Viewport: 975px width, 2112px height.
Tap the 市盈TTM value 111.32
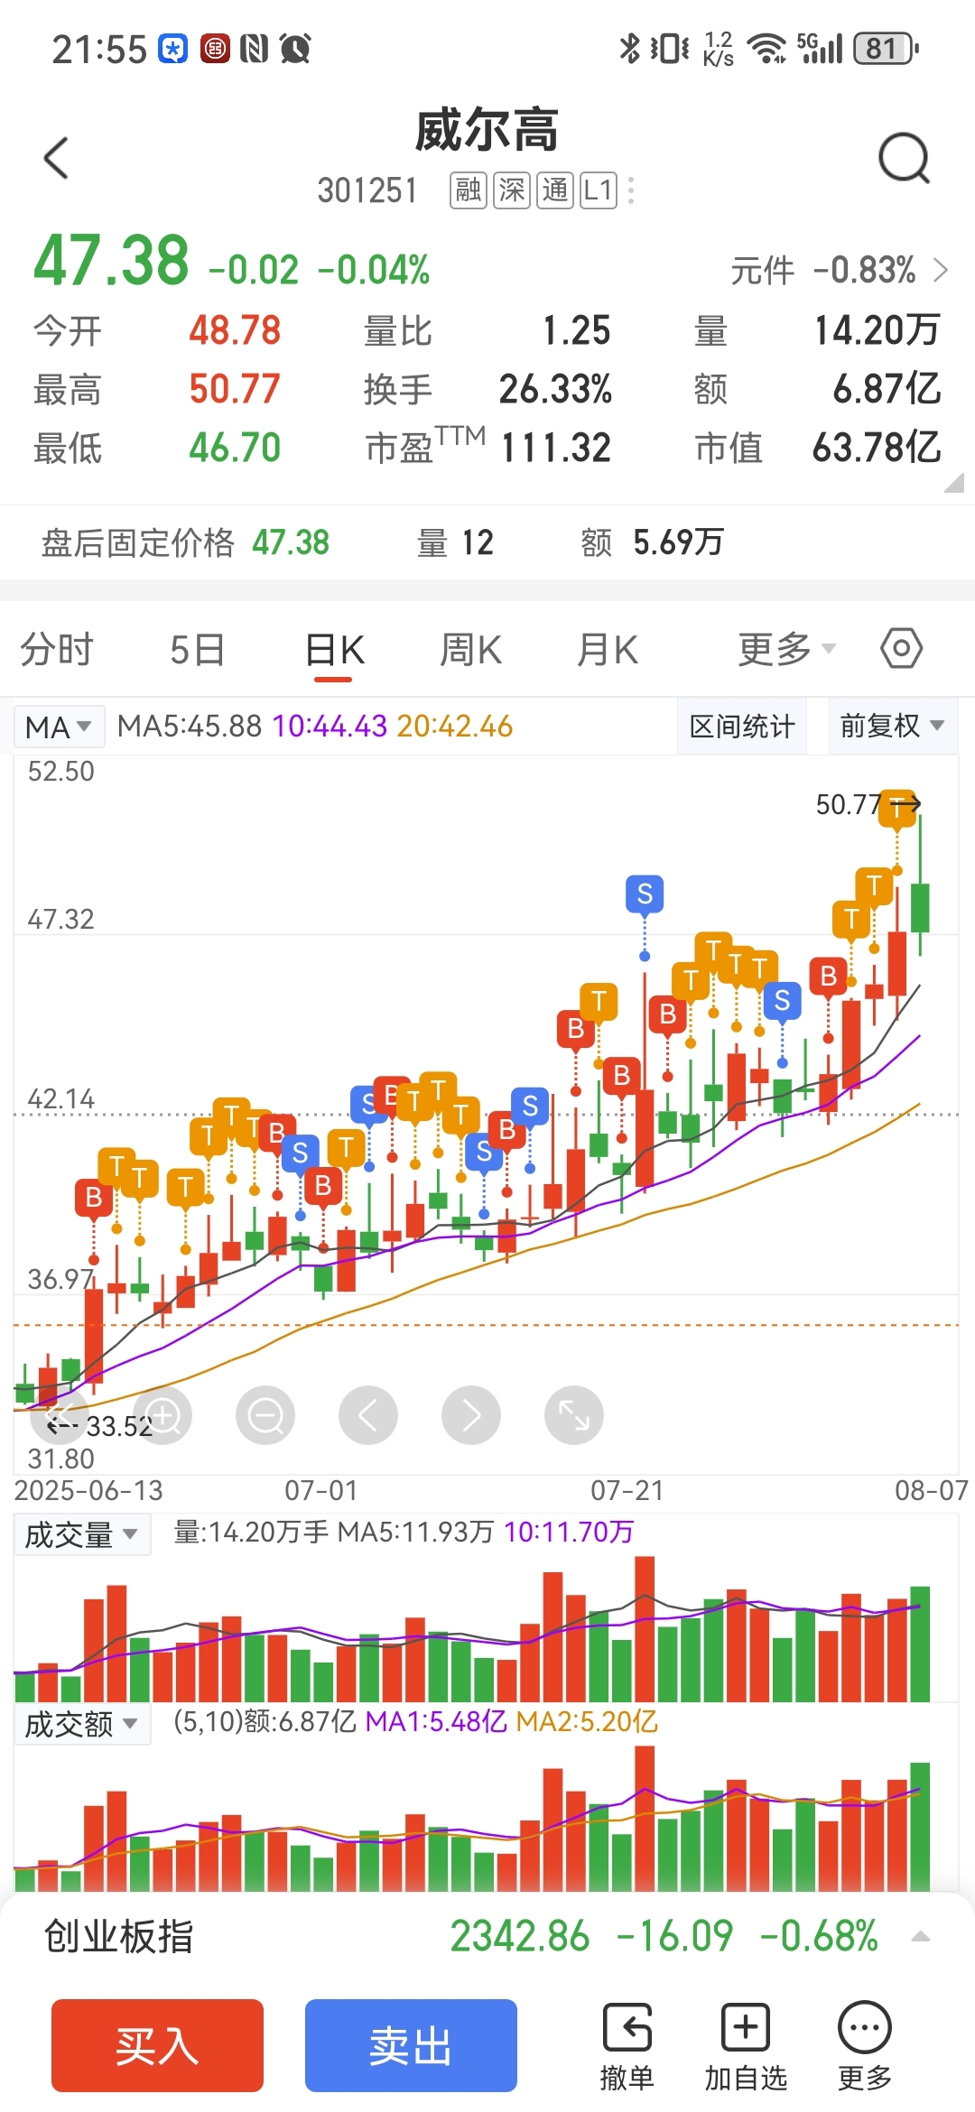coord(556,448)
